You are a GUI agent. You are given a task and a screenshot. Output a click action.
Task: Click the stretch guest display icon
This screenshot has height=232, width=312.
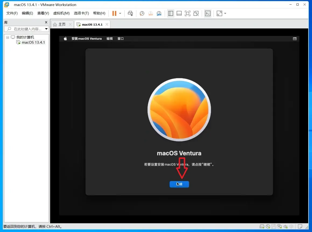click(219, 13)
